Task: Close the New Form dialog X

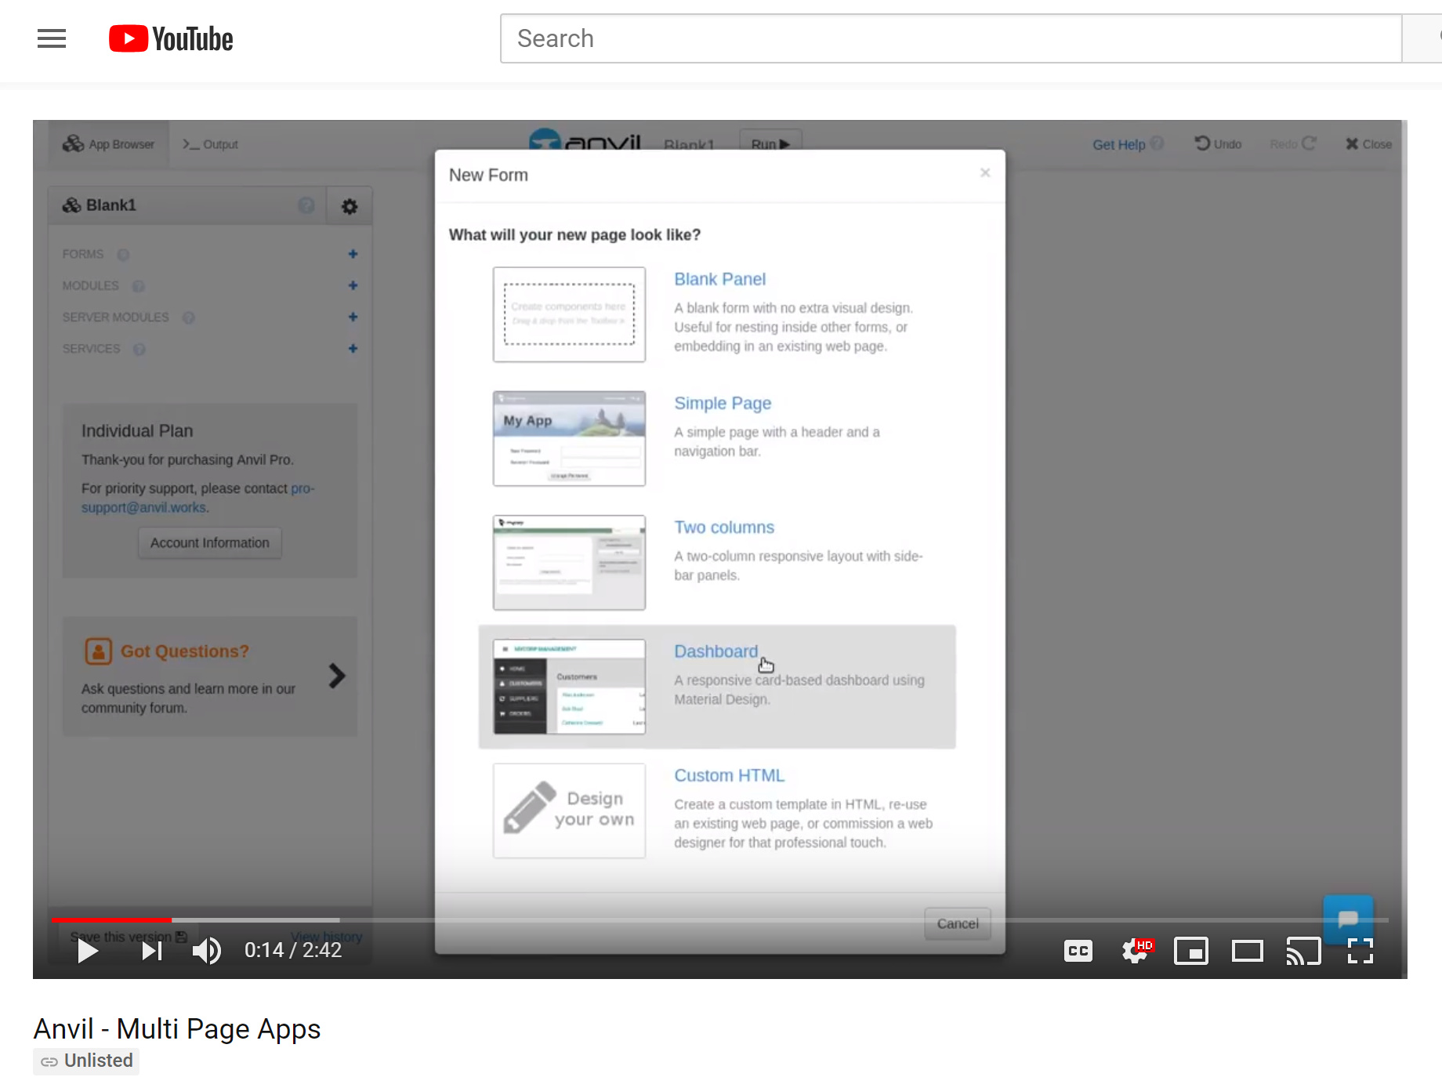Action: [985, 172]
